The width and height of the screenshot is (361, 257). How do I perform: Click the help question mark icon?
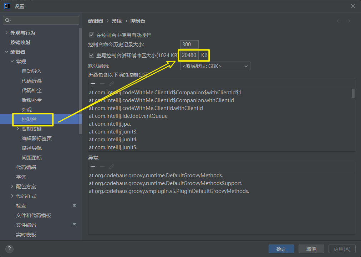[10, 249]
